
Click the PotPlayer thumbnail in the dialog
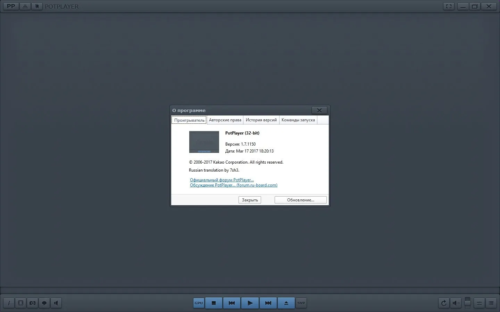[204, 142]
